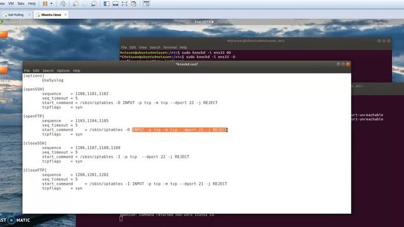The width and height of the screenshot is (404, 227).
Task: Close the Ubuntu Linux tab
Action: (x=65, y=15)
